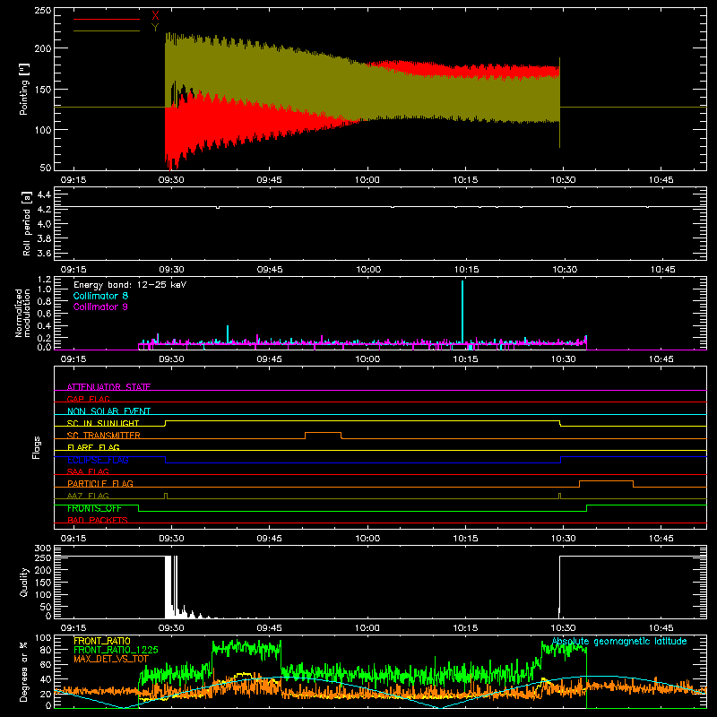Screen dimensions: 717x717
Task: Select the blue ECLIPSE_FLAG label
Action: (x=98, y=460)
